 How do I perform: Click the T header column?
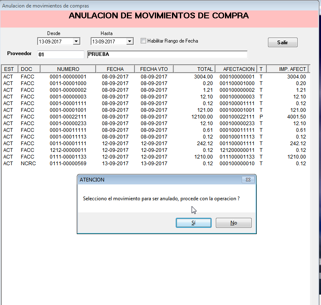[262, 69]
